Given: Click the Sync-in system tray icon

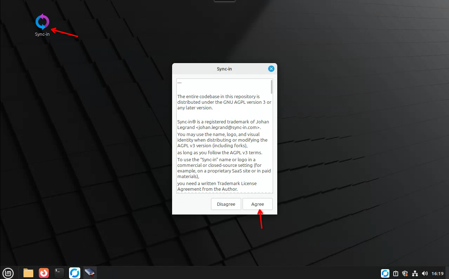Looking at the screenshot, I should click(385, 273).
